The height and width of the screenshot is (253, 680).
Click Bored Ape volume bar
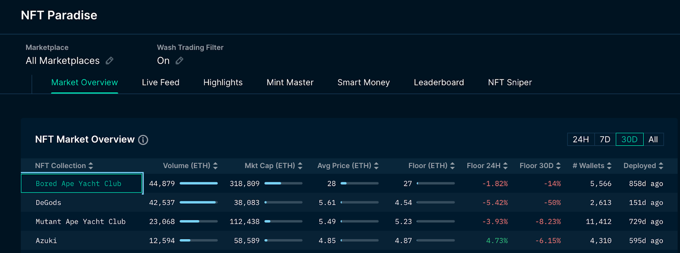coord(198,183)
